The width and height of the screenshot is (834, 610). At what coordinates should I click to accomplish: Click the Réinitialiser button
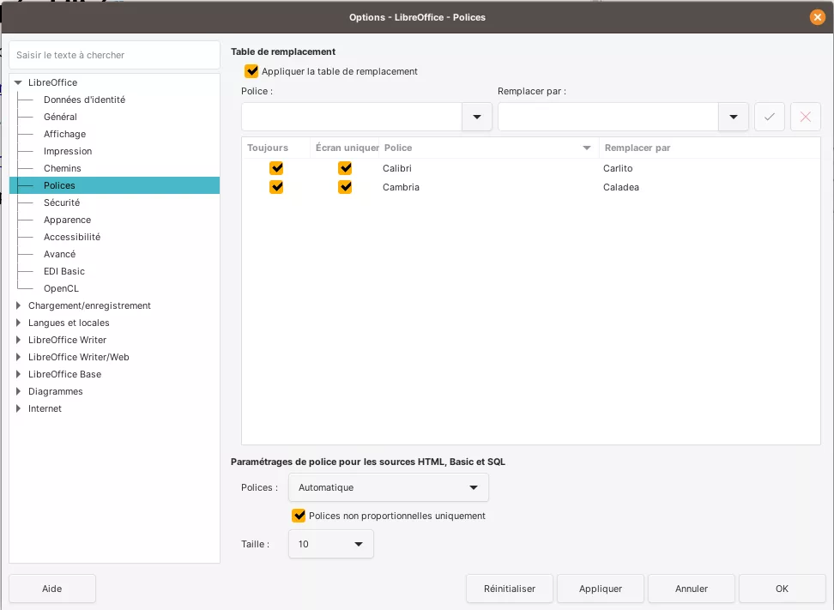point(509,589)
